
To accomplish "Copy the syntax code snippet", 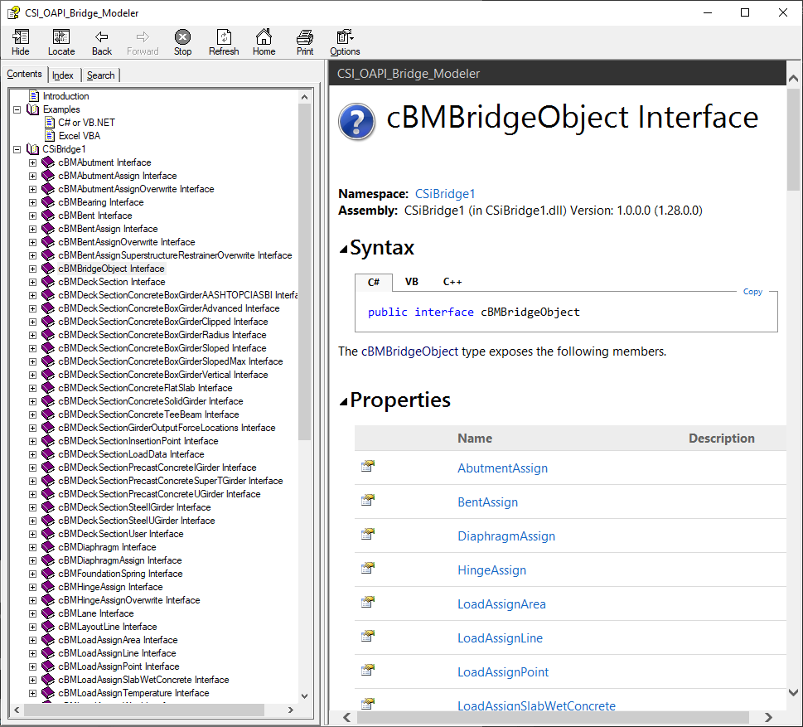I will [x=752, y=292].
